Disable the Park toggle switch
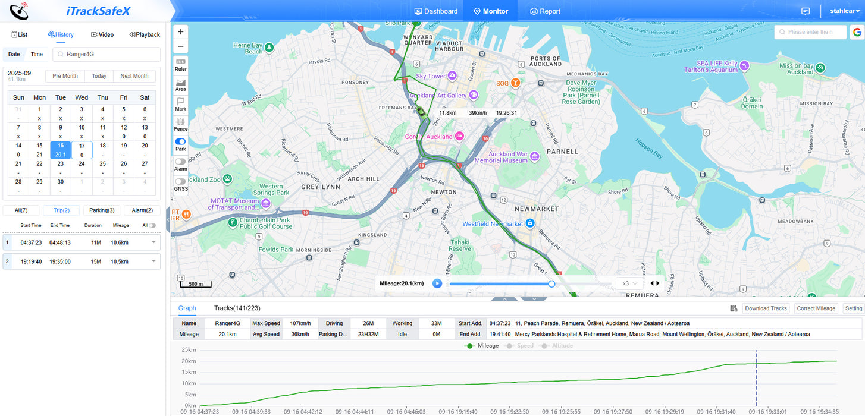This screenshot has width=865, height=416. (180, 141)
